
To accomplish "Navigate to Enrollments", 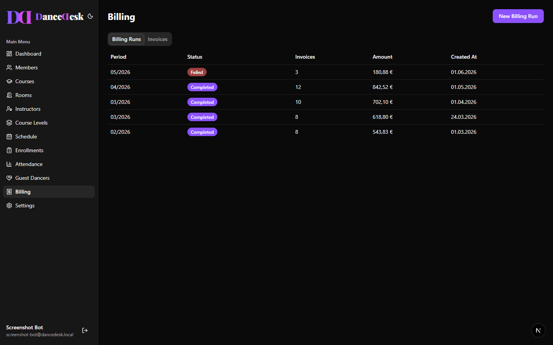I will click(49, 150).
